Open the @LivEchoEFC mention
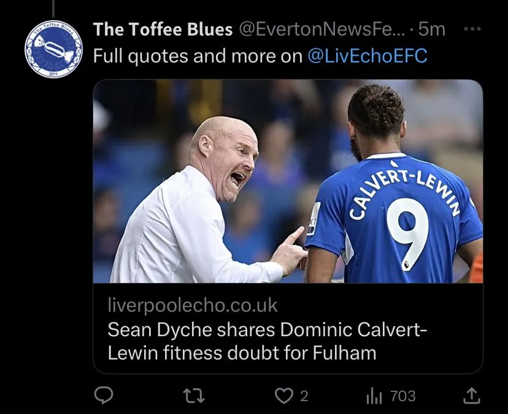508x414 pixels. coord(368,56)
